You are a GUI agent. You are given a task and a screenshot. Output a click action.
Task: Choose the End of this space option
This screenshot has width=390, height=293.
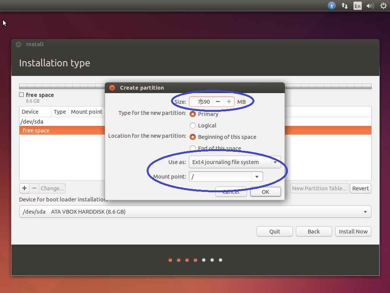pyautogui.click(x=193, y=148)
